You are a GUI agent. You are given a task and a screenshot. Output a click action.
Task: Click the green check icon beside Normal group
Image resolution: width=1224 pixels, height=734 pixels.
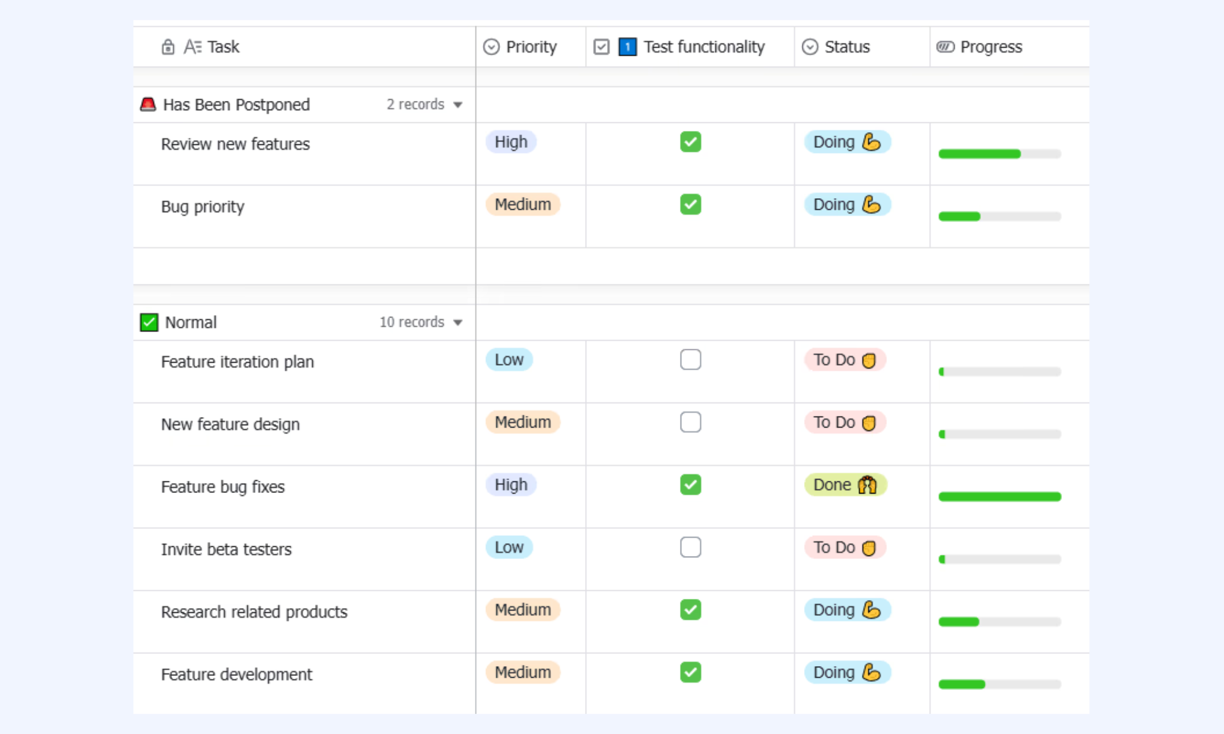[149, 322]
